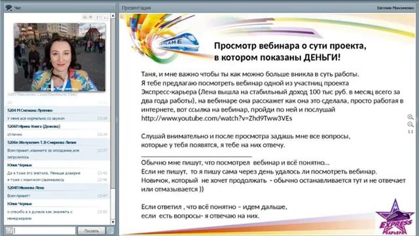Click the chat scrollbar down arrow
The height and width of the screenshot is (236, 419).
[113, 222]
